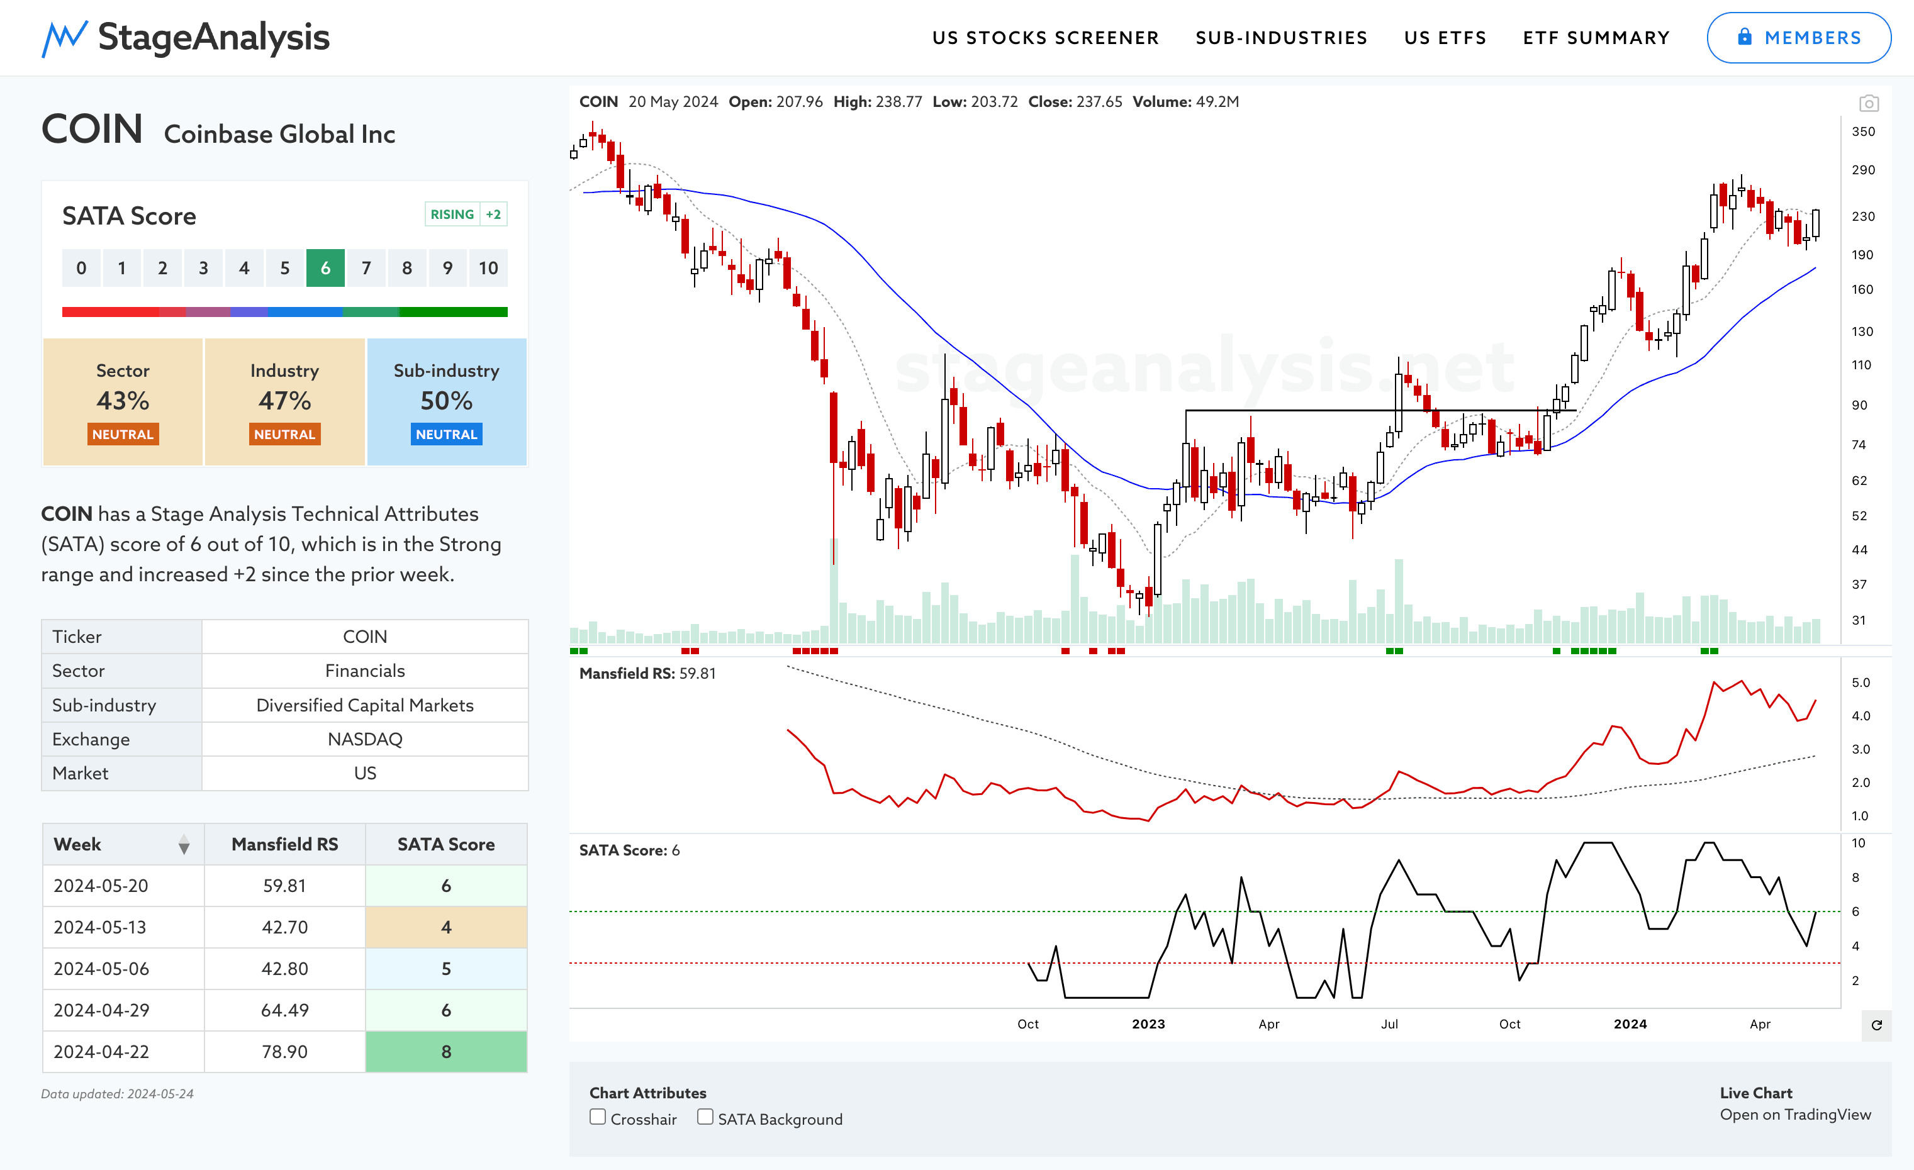The image size is (1914, 1170).
Task: Click the lock icon in Members button
Action: (1744, 36)
